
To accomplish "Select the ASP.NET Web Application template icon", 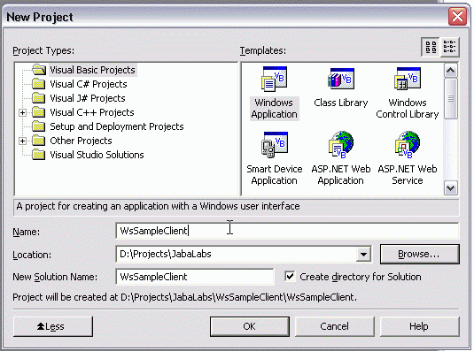I will tap(341, 145).
